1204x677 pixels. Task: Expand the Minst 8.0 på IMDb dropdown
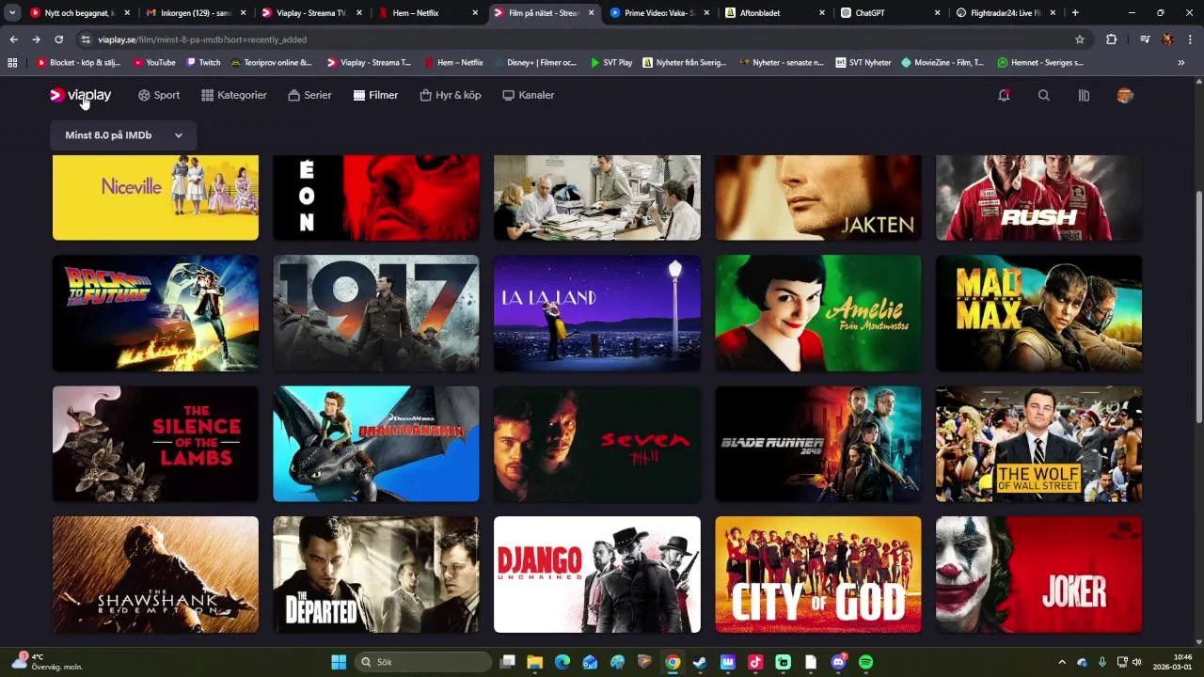pyautogui.click(x=123, y=135)
